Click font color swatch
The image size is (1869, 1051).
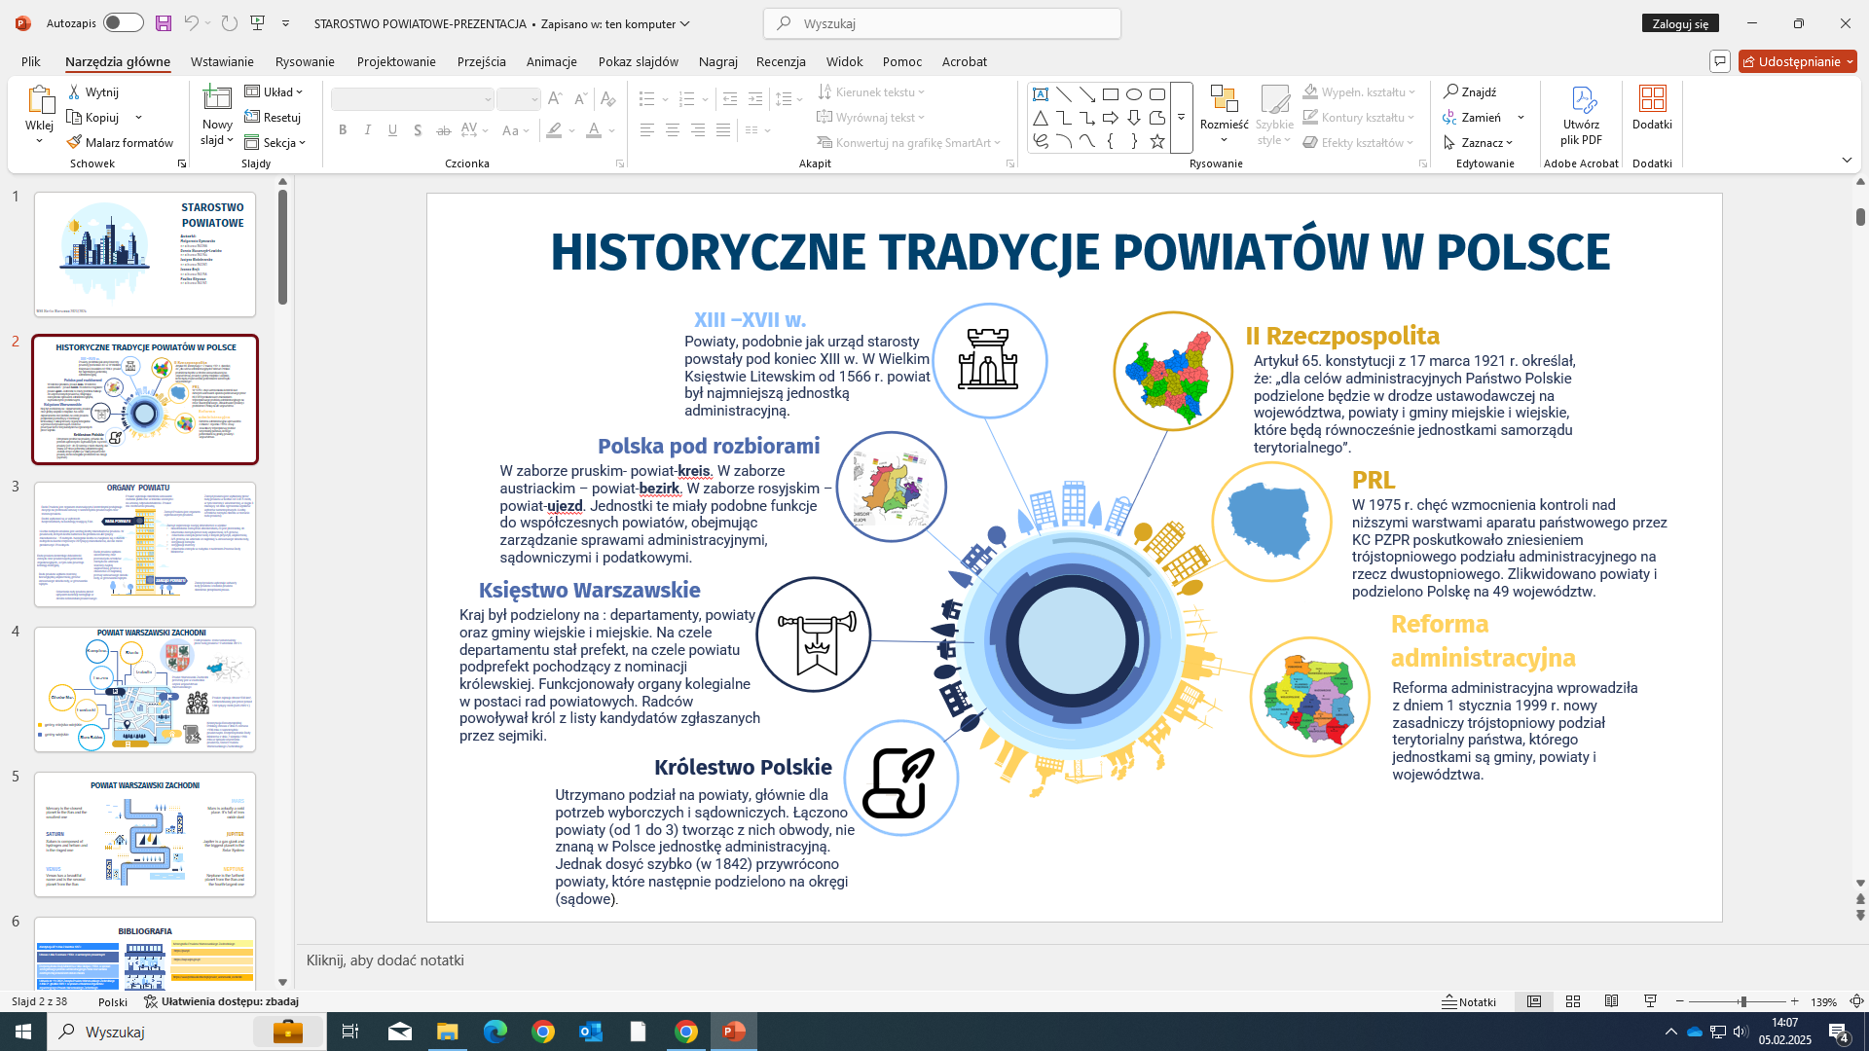(x=594, y=130)
